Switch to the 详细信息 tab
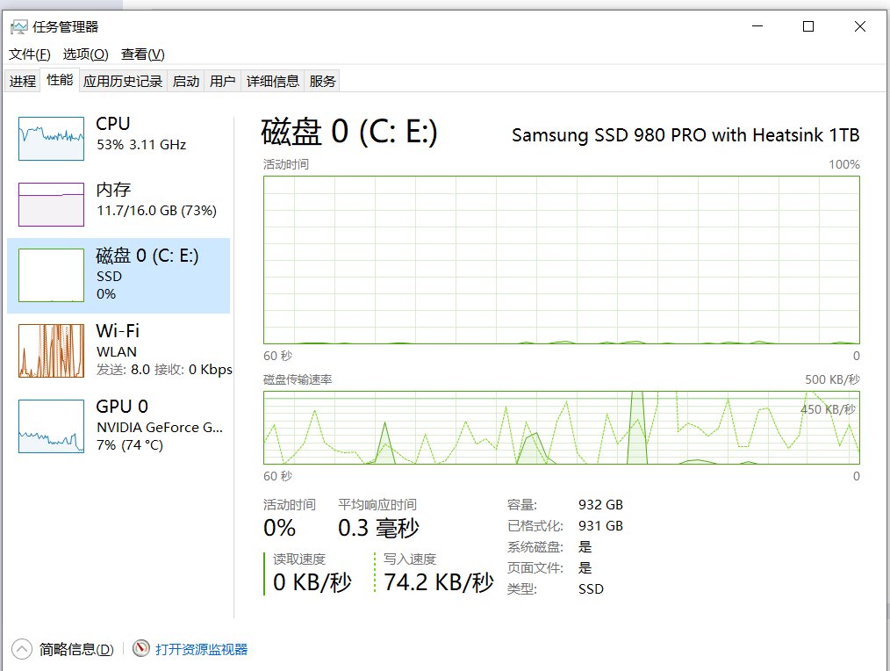 click(273, 81)
